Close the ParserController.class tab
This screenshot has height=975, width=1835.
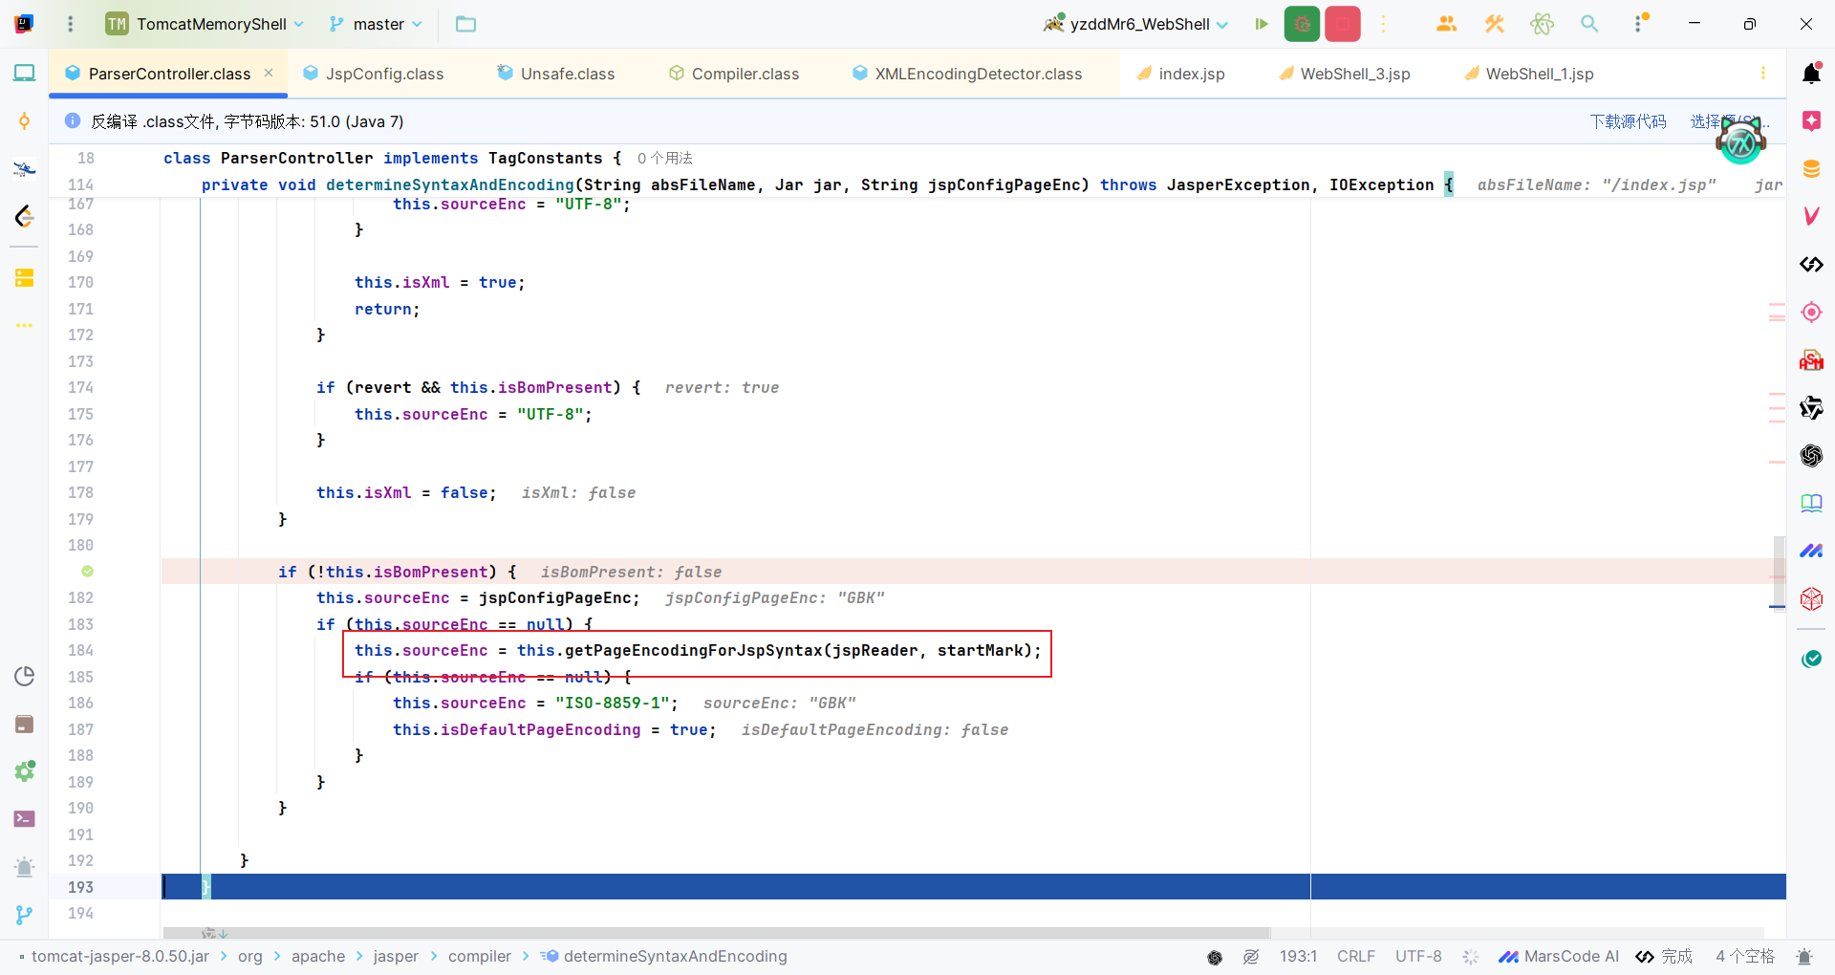[269, 73]
